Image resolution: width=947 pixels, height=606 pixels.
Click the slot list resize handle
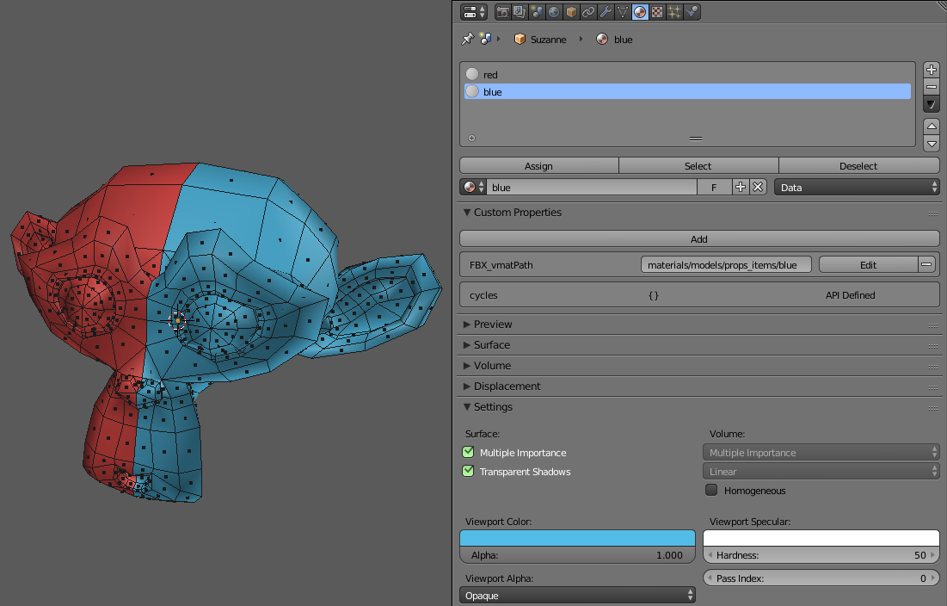[696, 139]
